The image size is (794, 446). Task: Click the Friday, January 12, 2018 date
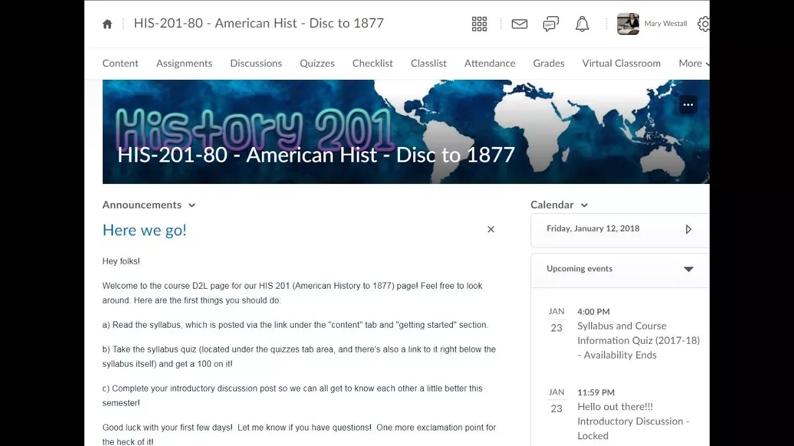coord(593,229)
